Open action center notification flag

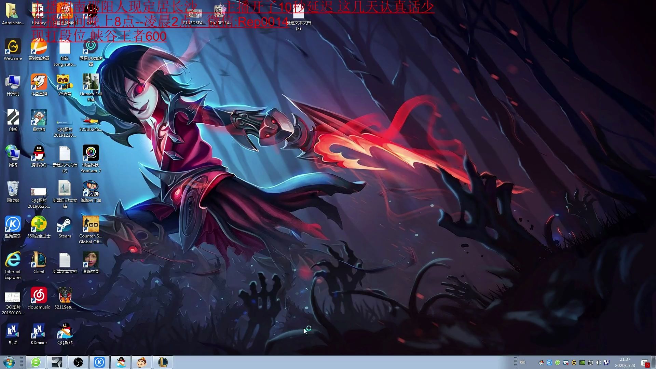click(645, 363)
